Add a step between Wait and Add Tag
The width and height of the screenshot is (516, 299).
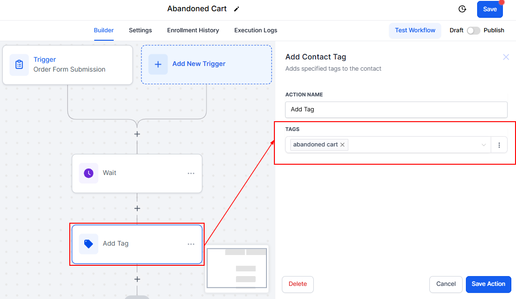137,208
